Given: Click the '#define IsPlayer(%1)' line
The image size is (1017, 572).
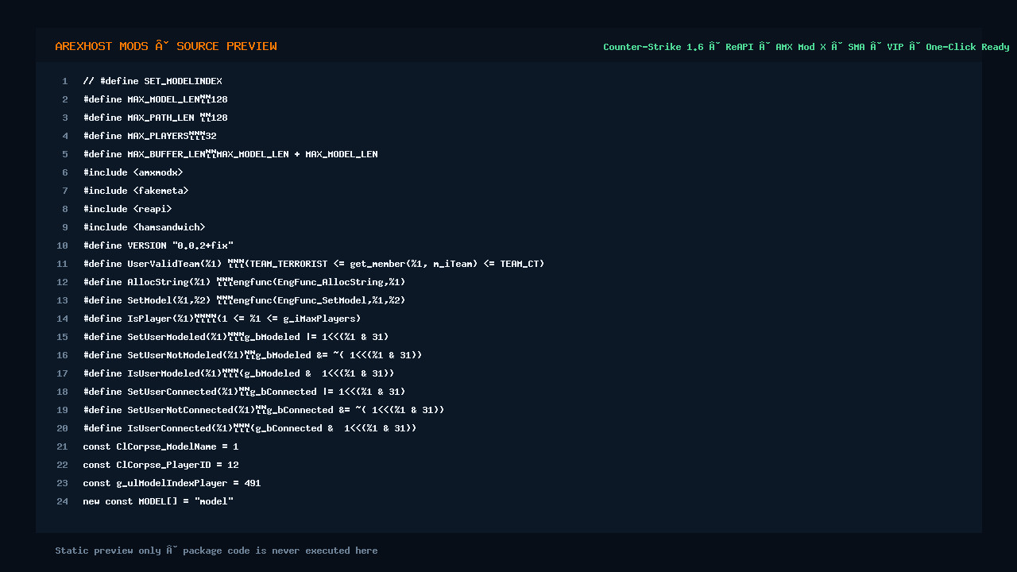Looking at the screenshot, I should pyautogui.click(x=222, y=319).
